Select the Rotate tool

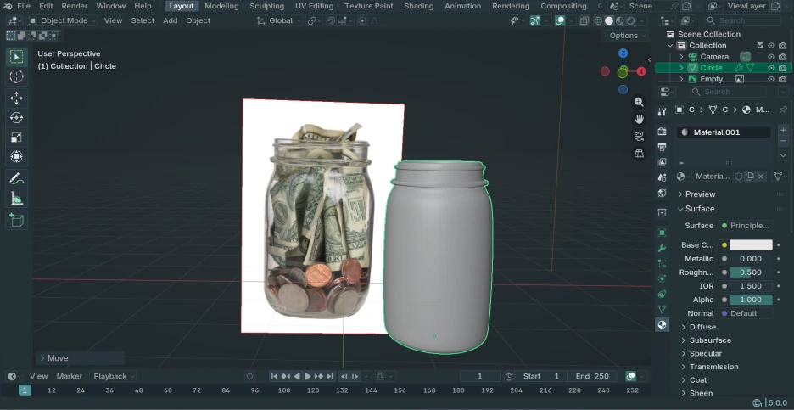coord(17,118)
